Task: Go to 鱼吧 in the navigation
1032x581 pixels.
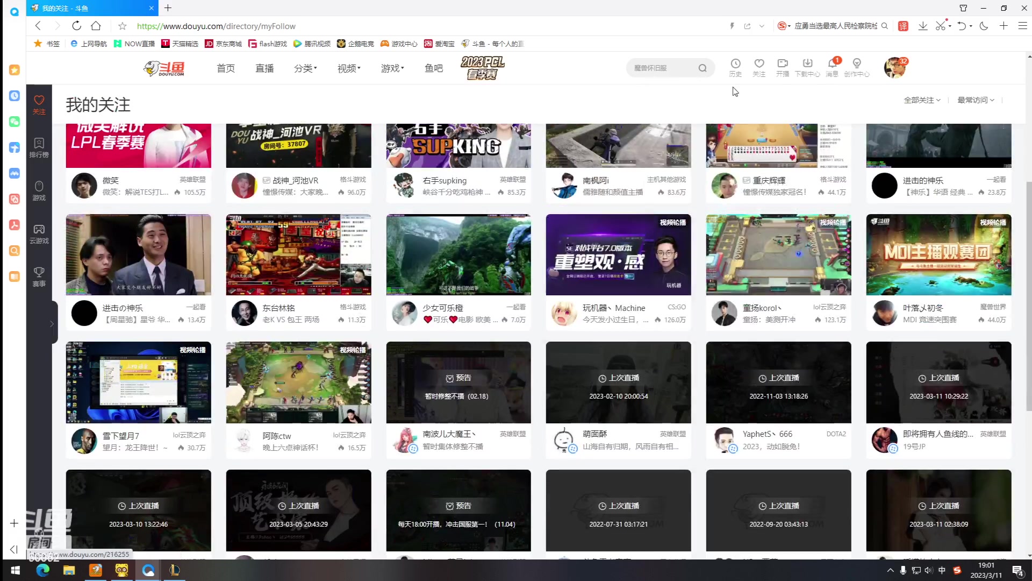Action: coord(434,68)
